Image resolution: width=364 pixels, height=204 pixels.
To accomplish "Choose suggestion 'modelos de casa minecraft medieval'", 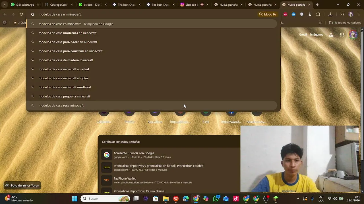I will [151, 87].
